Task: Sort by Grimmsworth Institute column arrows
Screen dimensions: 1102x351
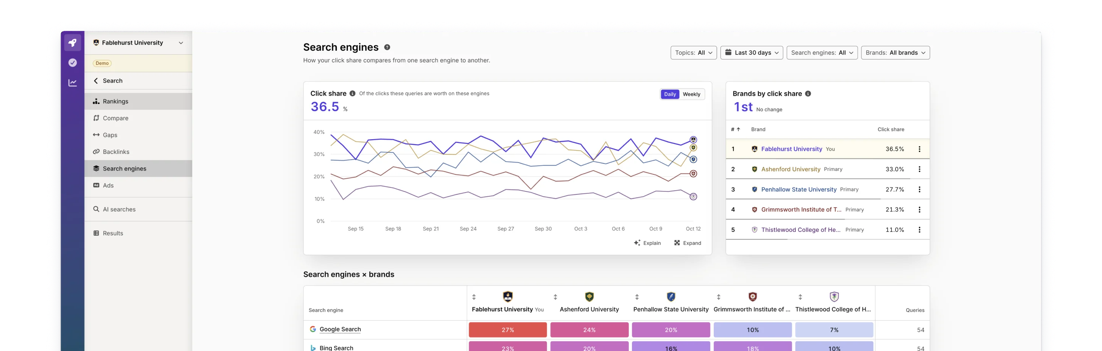Action: click(719, 297)
